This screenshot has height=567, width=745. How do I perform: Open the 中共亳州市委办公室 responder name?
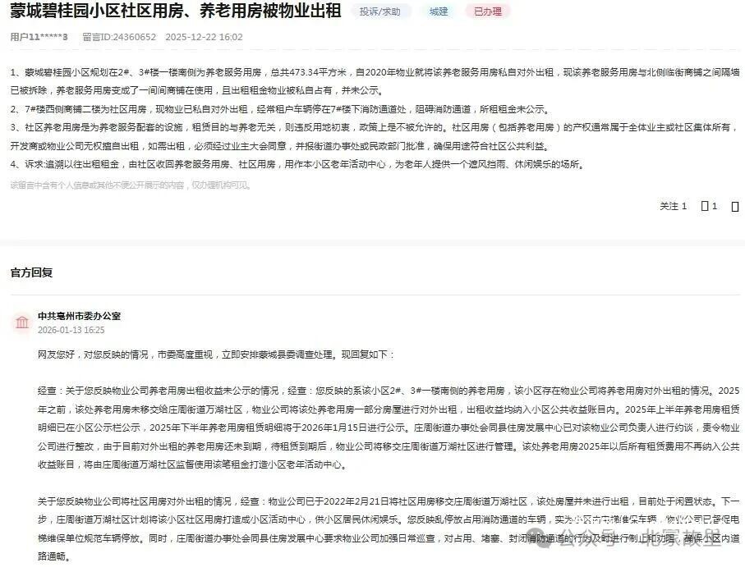[79, 316]
